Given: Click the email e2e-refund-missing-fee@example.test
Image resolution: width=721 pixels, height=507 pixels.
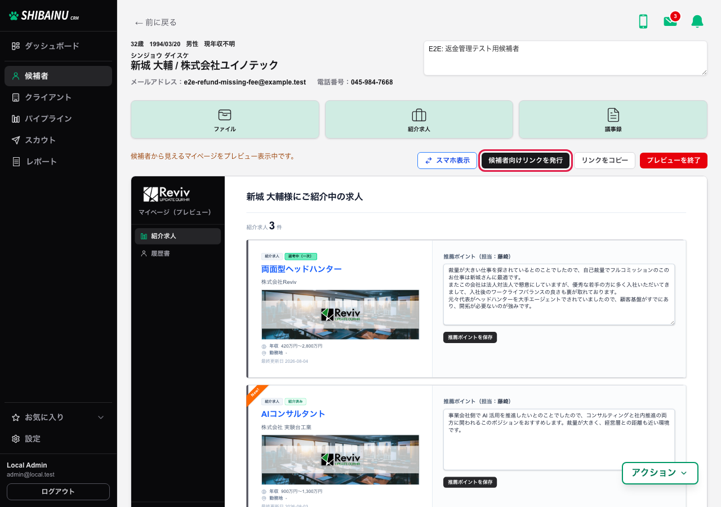Looking at the screenshot, I should [x=245, y=82].
